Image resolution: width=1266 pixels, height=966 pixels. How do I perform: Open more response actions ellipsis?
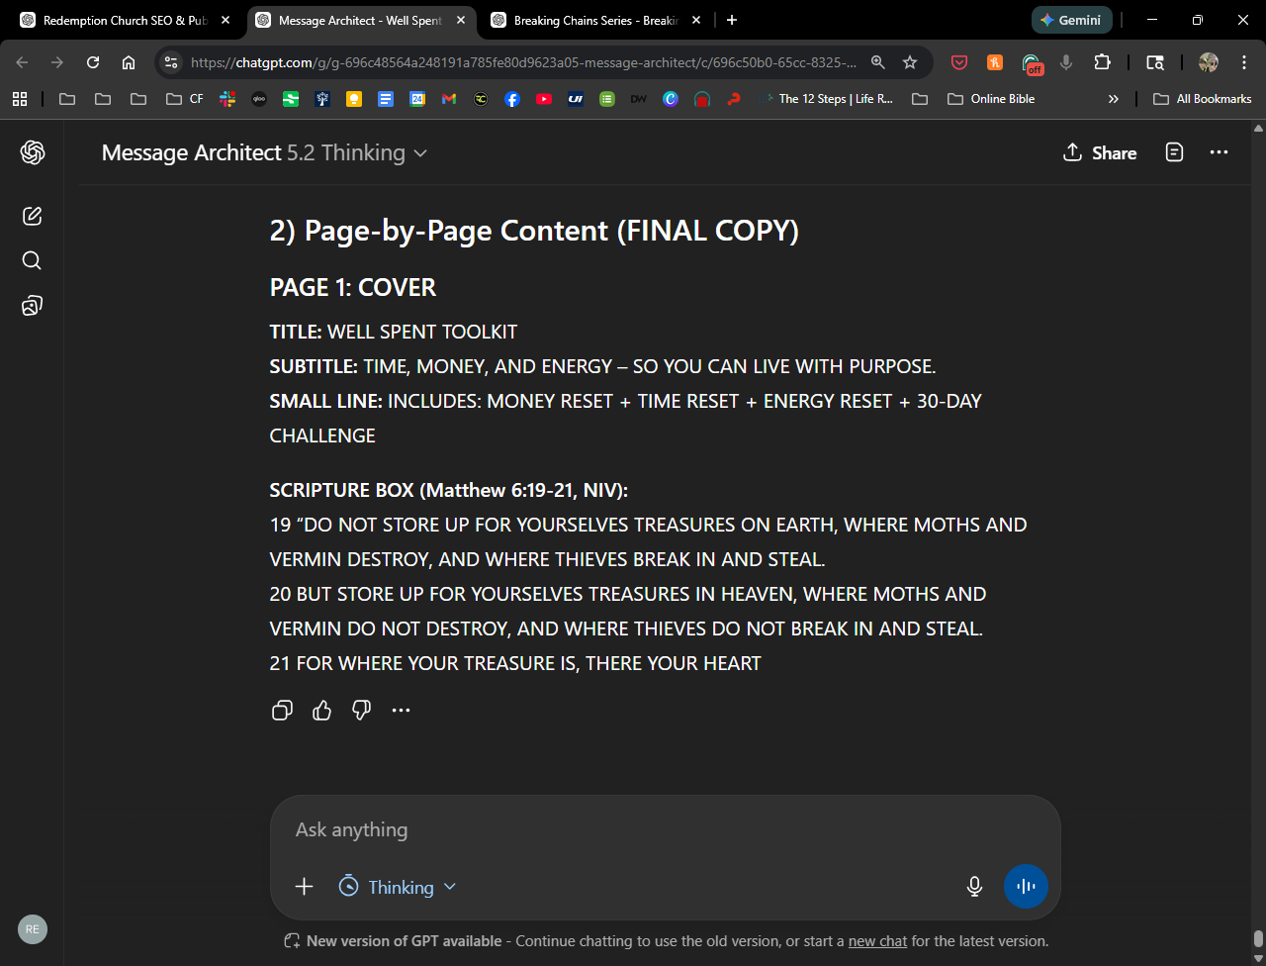coord(401,710)
